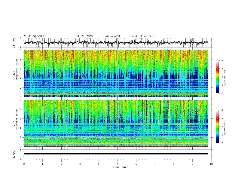Select the "ch.2 Frequency (kHz)" axis label
Viewport: 238px width, 184px height.
16,119
